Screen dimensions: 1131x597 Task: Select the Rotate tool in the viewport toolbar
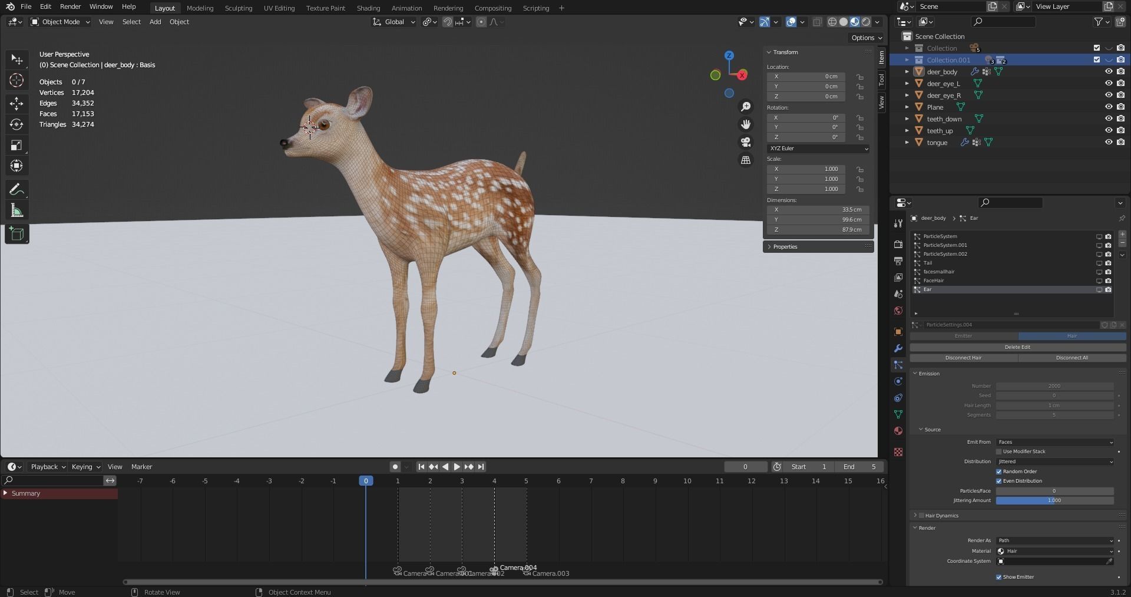pos(16,124)
